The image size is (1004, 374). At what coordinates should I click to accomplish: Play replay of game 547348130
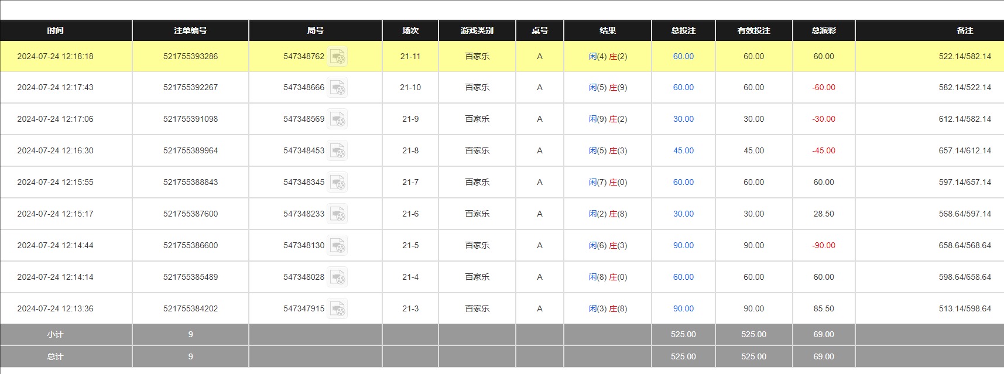point(338,245)
